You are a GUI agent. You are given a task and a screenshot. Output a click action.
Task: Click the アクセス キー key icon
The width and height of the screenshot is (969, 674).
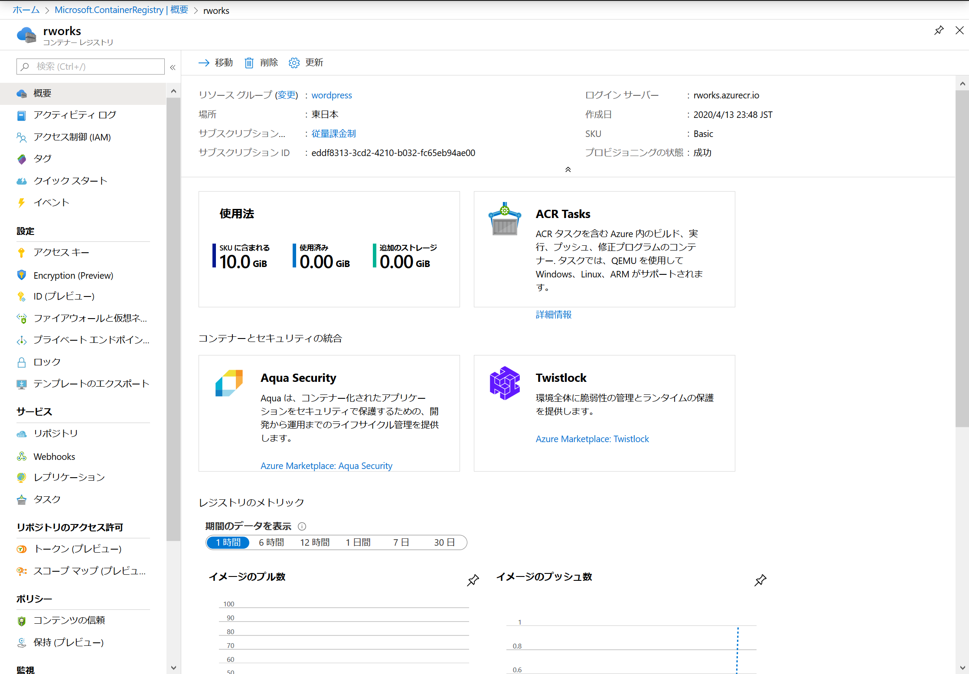coord(21,253)
